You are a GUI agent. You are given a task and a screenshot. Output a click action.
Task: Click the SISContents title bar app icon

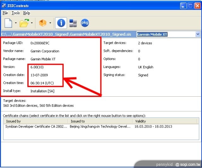click(x=4, y=6)
